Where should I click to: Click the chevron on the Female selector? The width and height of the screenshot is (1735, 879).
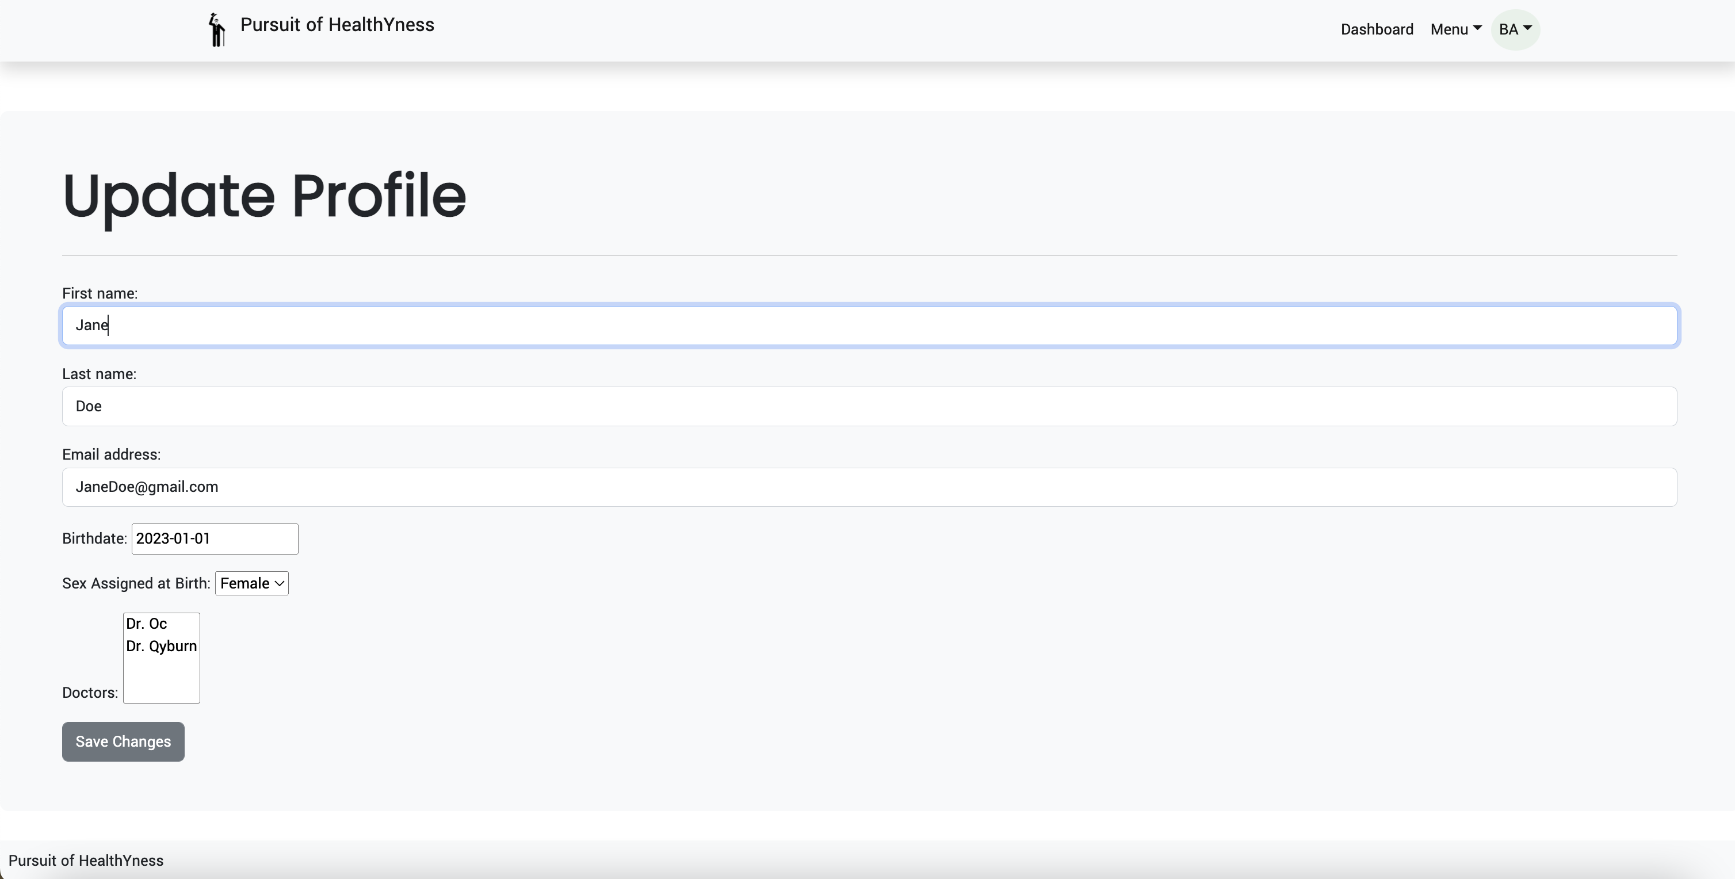tap(279, 583)
